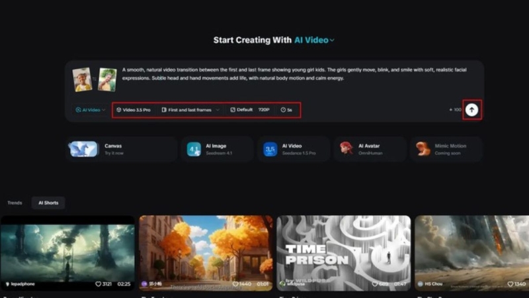Screen dimensions: 529x298
Task: Submit prompt with the up-arrow generate button
Action: point(471,110)
